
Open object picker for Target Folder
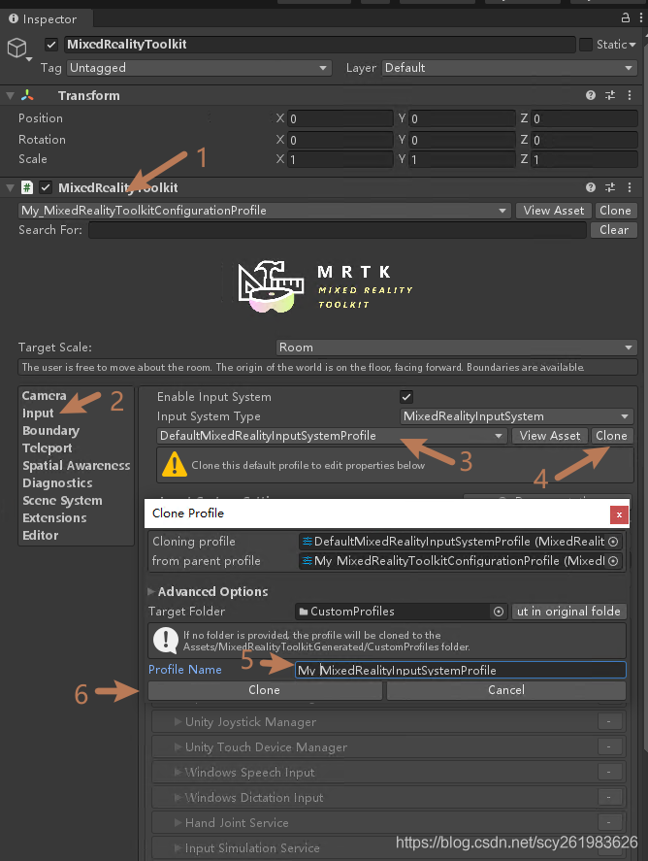(x=499, y=612)
